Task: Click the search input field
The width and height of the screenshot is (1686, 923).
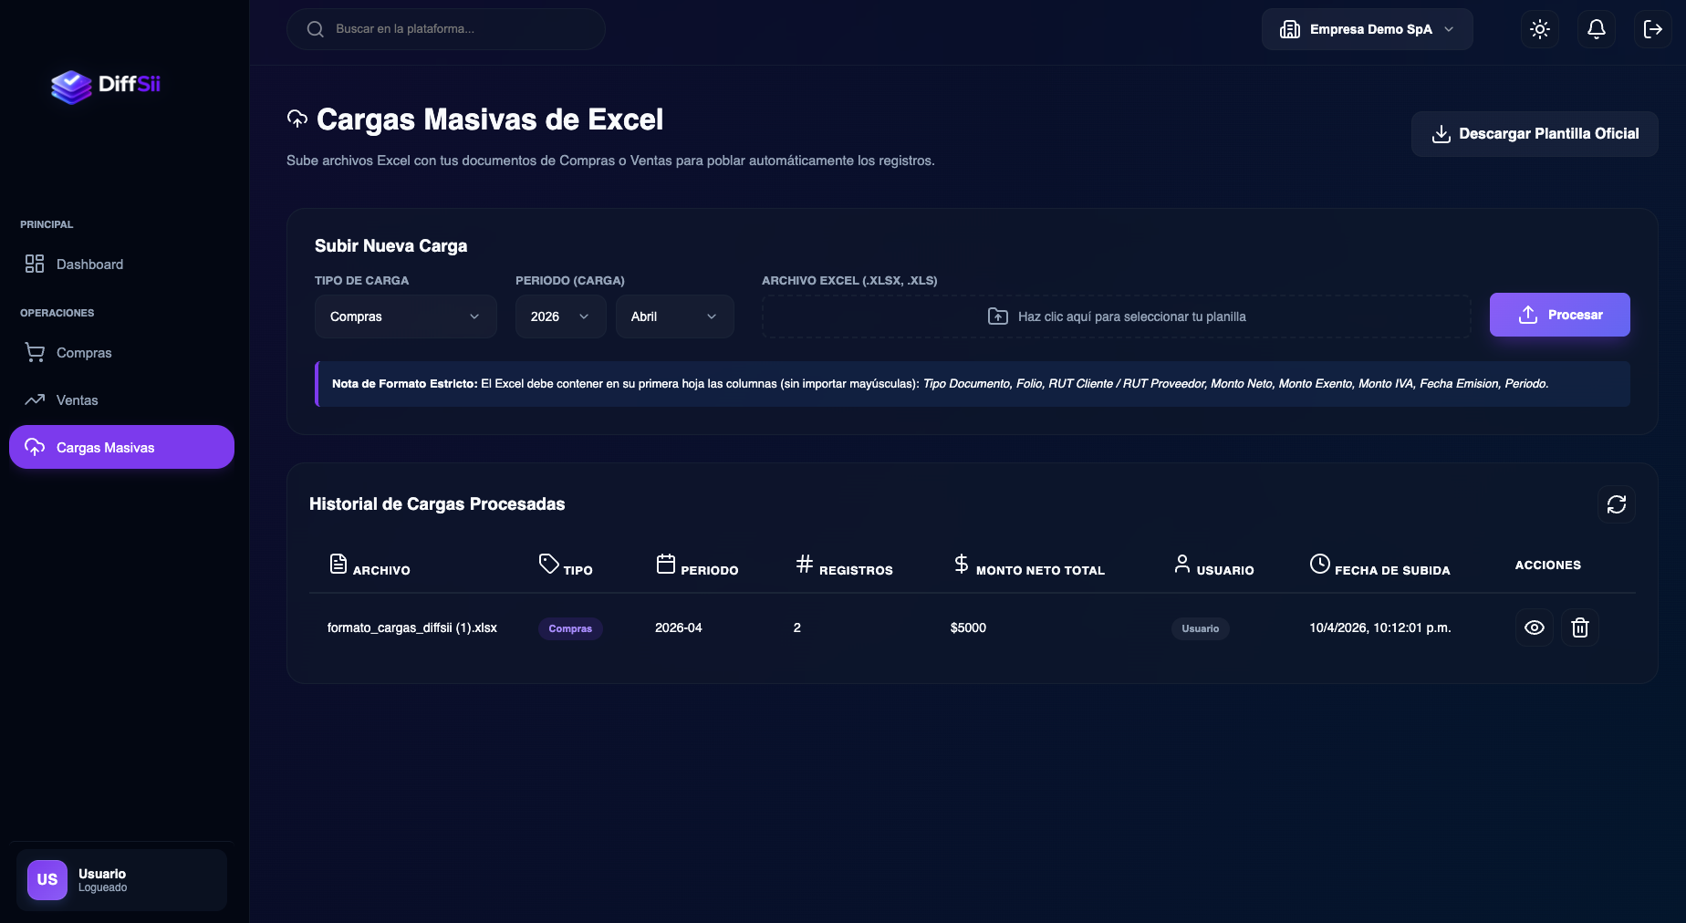Action: (x=447, y=28)
